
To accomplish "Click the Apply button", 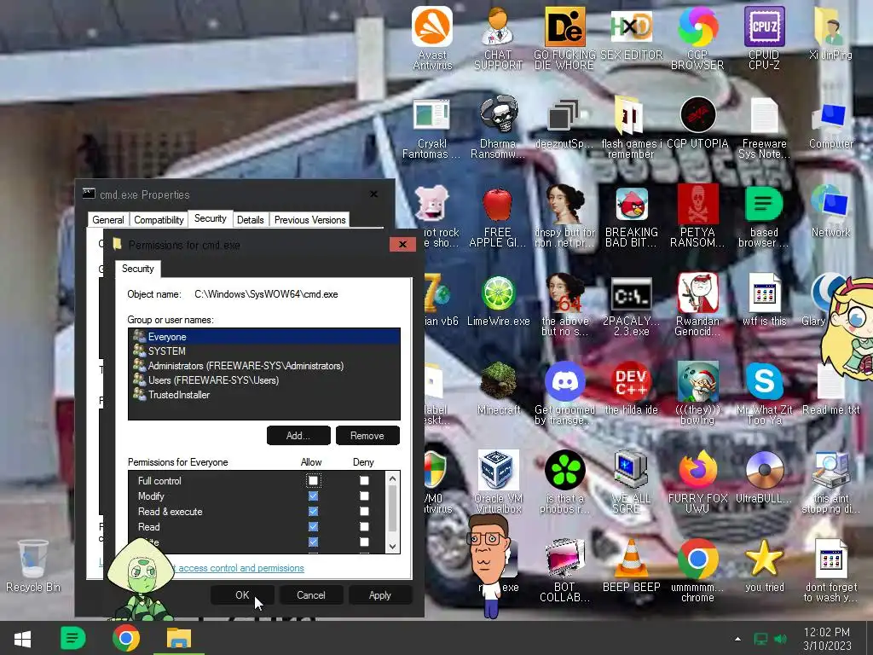I will 379,594.
